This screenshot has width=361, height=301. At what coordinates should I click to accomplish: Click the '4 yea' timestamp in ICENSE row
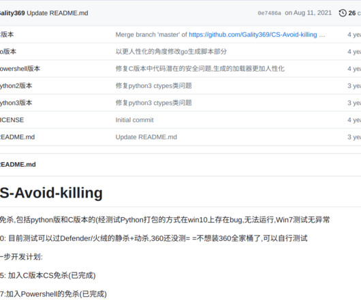click(354, 120)
